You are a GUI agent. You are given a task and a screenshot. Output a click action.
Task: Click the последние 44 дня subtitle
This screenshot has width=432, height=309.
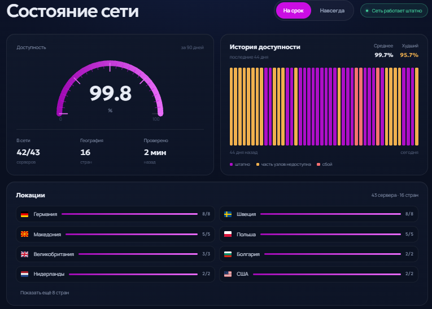click(249, 57)
